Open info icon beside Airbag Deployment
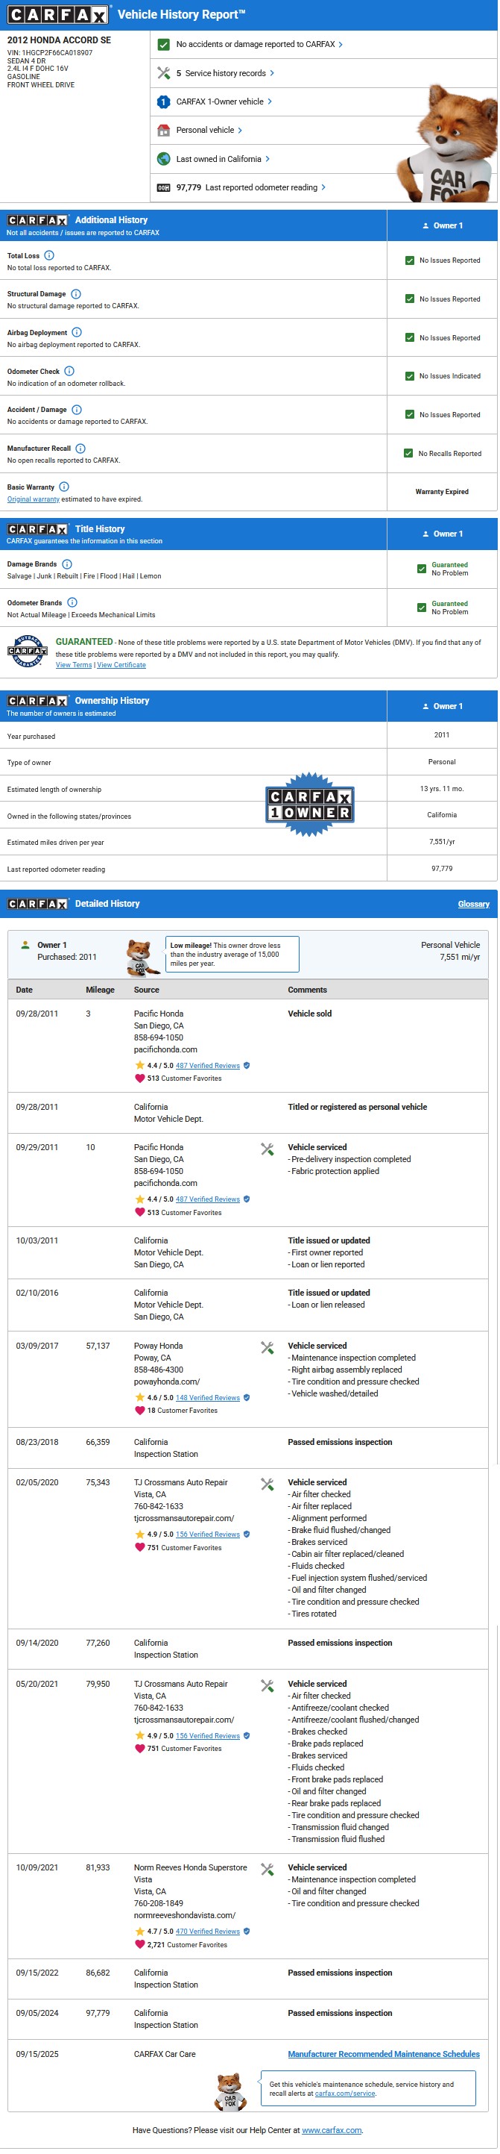The image size is (500, 2154). click(x=77, y=332)
